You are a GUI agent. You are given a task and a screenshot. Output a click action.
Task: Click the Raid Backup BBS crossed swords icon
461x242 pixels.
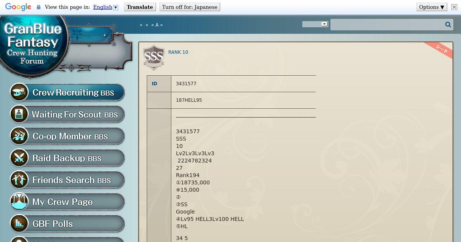click(x=19, y=158)
